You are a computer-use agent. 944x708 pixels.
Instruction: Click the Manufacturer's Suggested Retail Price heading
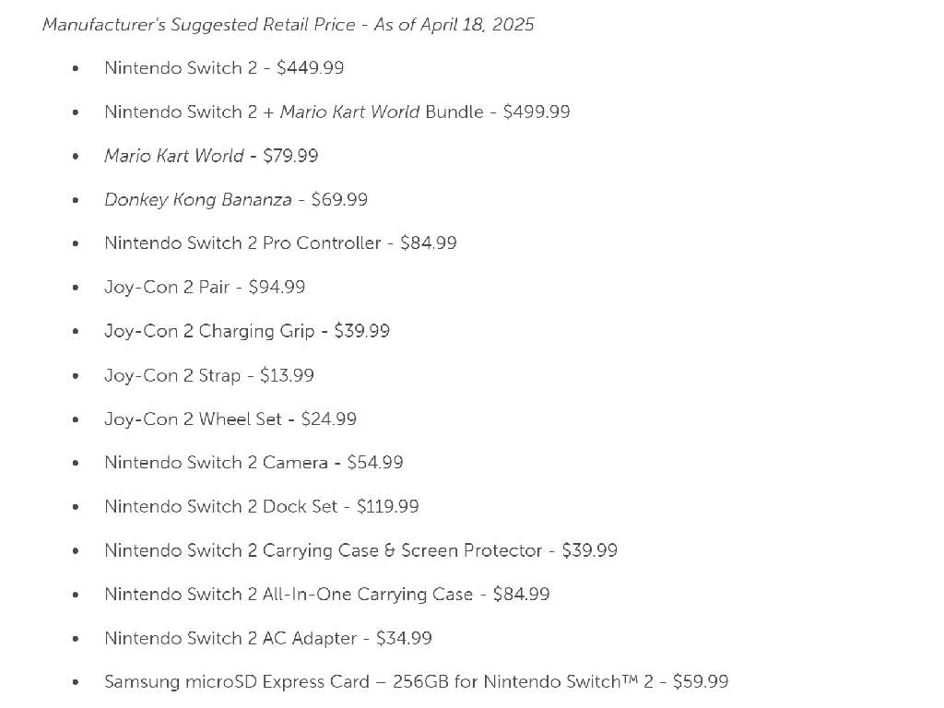[x=198, y=25]
